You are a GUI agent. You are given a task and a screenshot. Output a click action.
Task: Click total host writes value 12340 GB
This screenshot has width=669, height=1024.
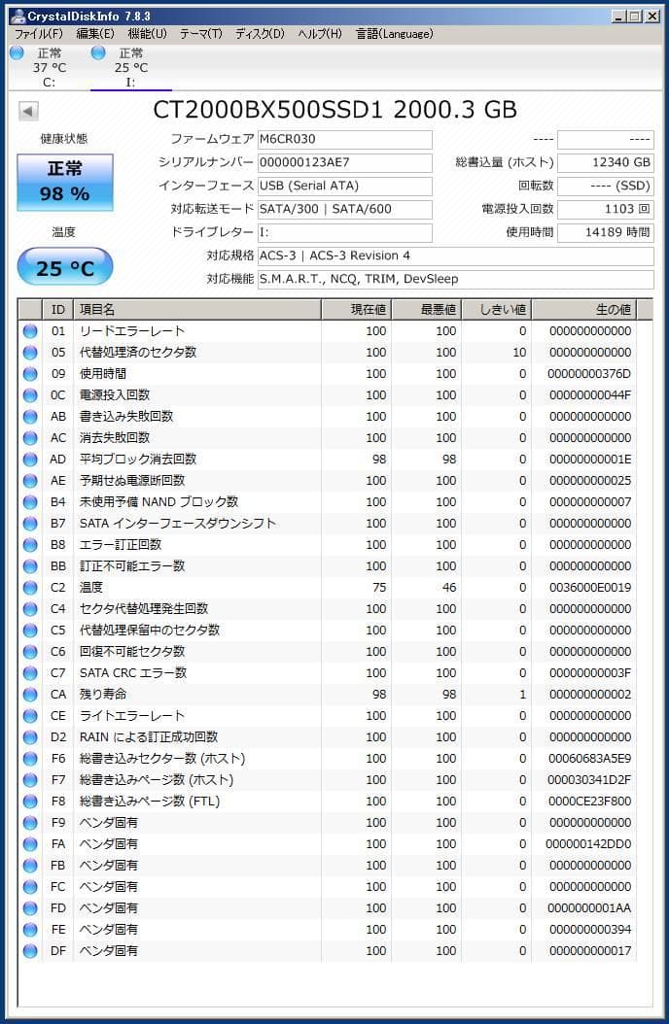tap(605, 162)
